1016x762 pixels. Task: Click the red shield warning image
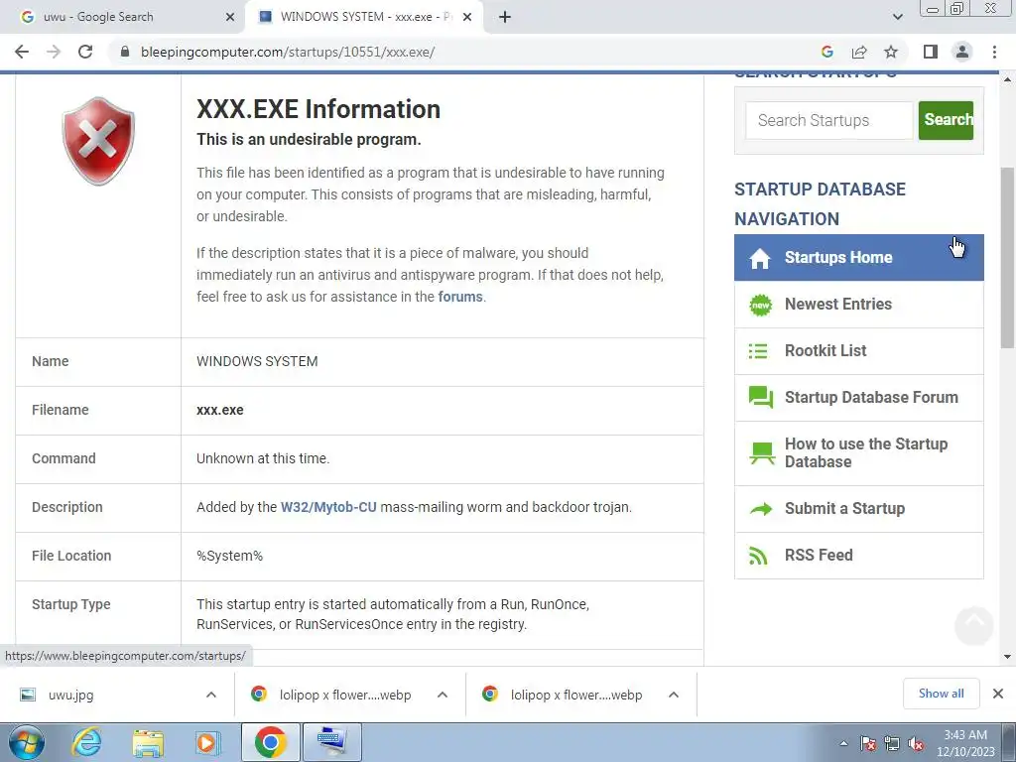pos(98,141)
